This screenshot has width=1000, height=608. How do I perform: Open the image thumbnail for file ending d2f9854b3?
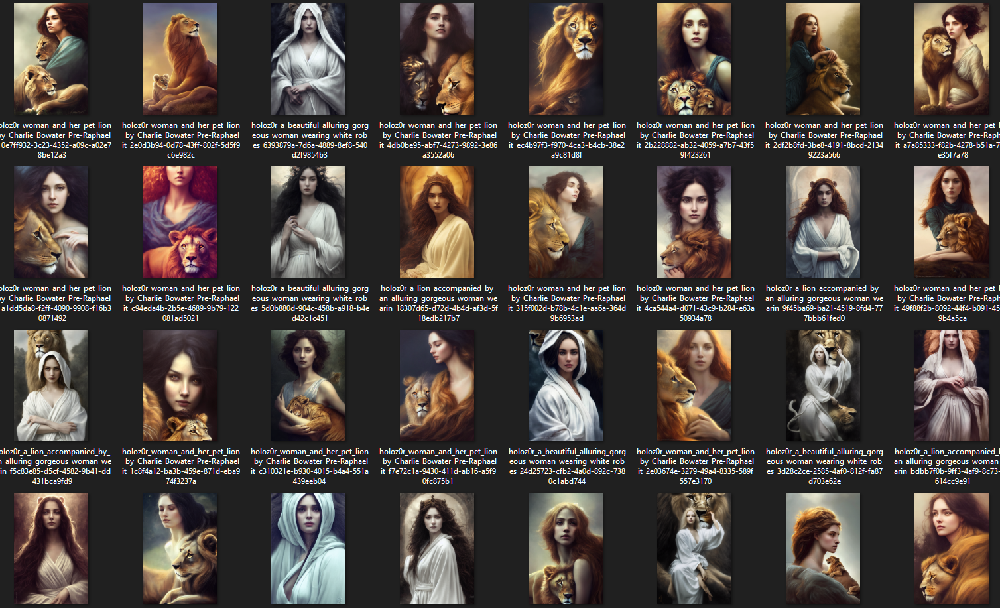point(308,59)
